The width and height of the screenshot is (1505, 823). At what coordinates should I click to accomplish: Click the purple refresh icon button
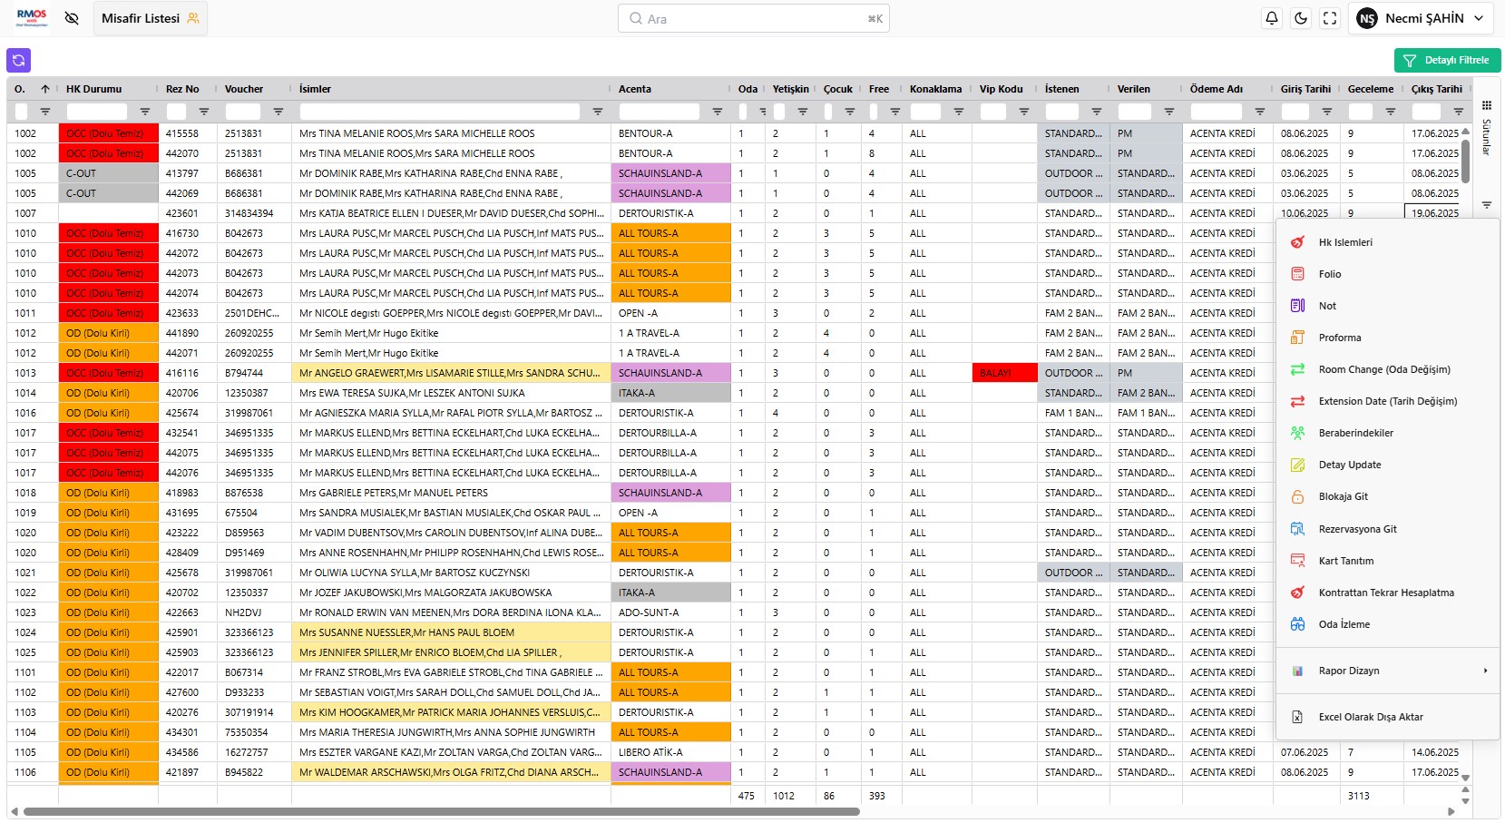point(18,60)
